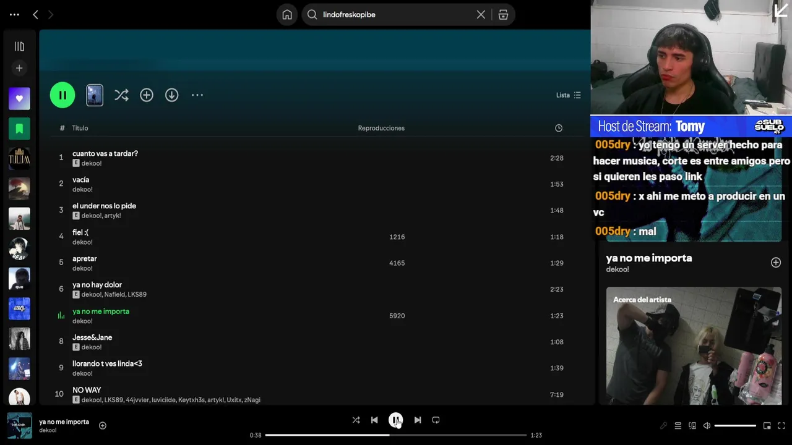Image resolution: width=792 pixels, height=445 pixels.
Task: Sort by Reproducciones column header
Action: [381, 128]
